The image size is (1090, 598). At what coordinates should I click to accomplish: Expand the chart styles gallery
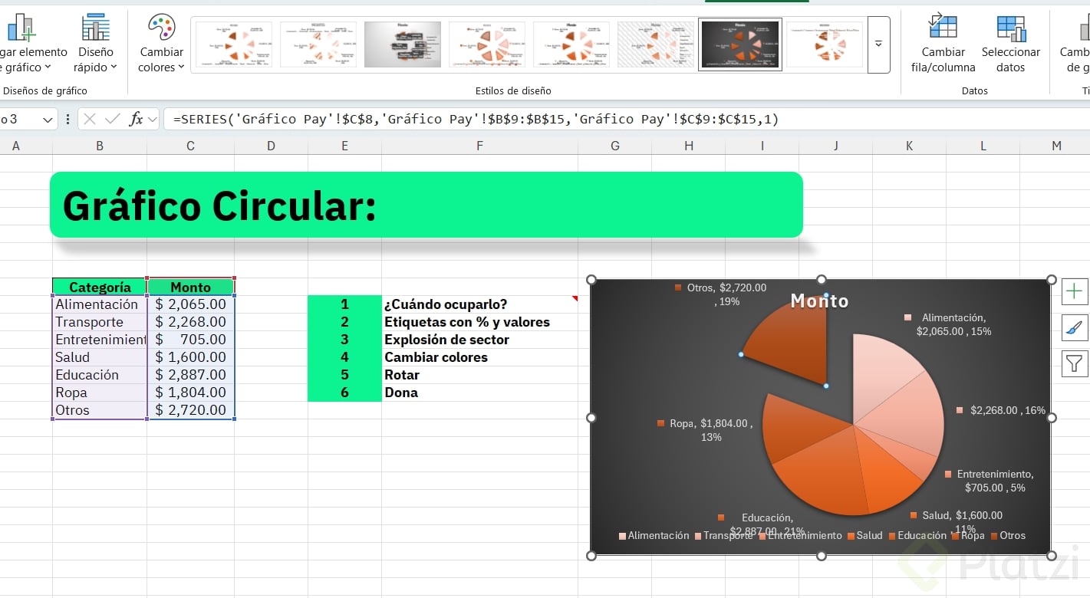(x=878, y=44)
